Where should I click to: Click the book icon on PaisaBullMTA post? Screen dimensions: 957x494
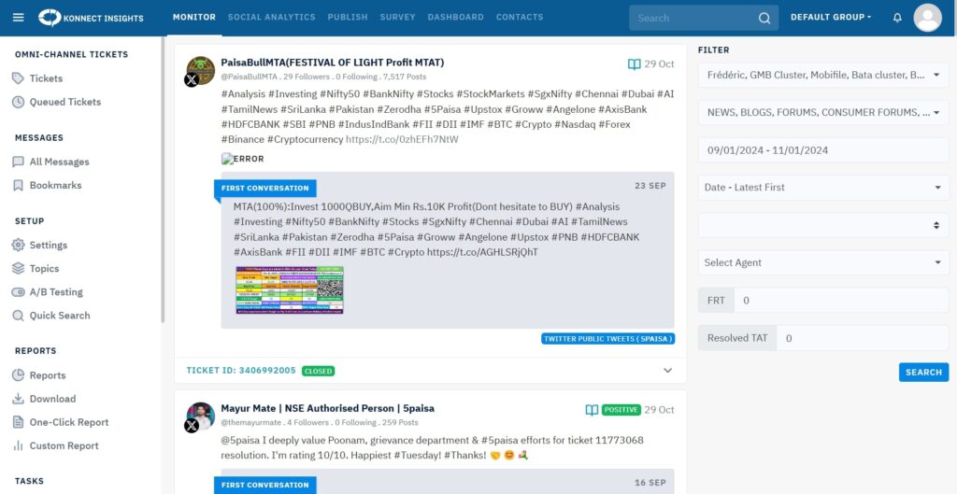pyautogui.click(x=635, y=64)
